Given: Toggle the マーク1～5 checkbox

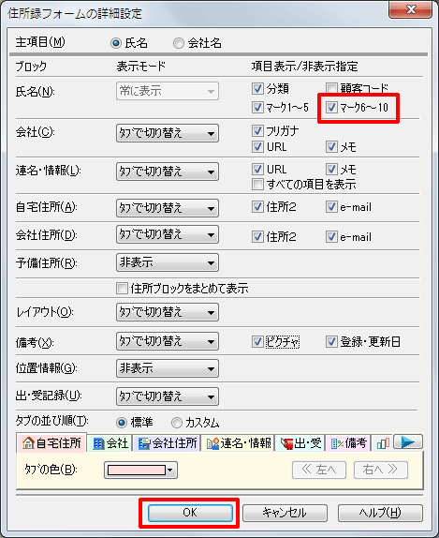Looking at the screenshot, I should (x=257, y=108).
